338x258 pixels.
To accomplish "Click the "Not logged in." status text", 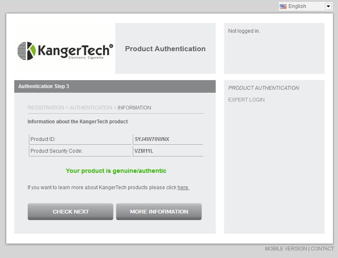I will point(244,31).
